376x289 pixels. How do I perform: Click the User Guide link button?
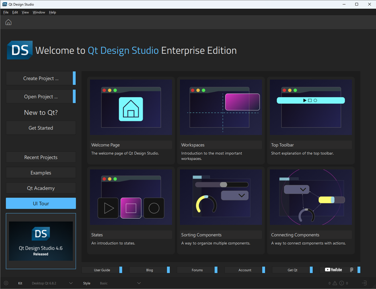click(x=102, y=270)
